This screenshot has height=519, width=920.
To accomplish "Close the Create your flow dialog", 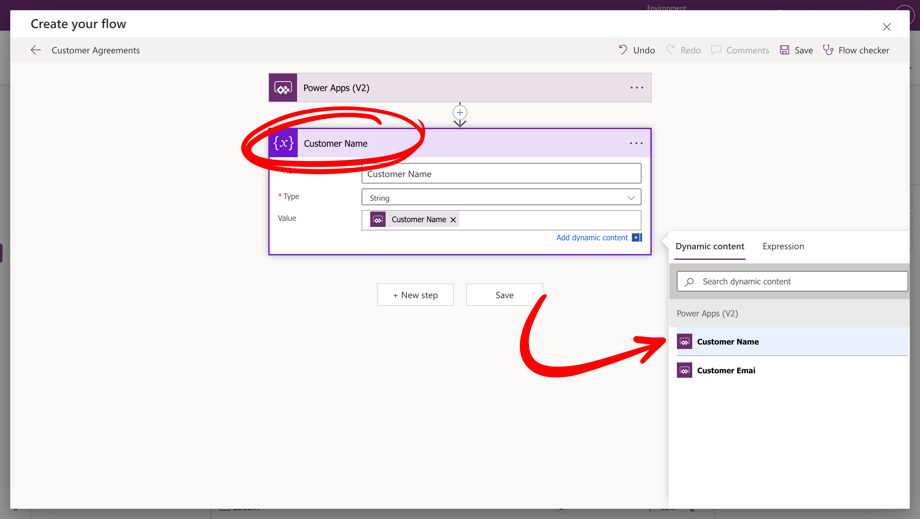I will (886, 27).
